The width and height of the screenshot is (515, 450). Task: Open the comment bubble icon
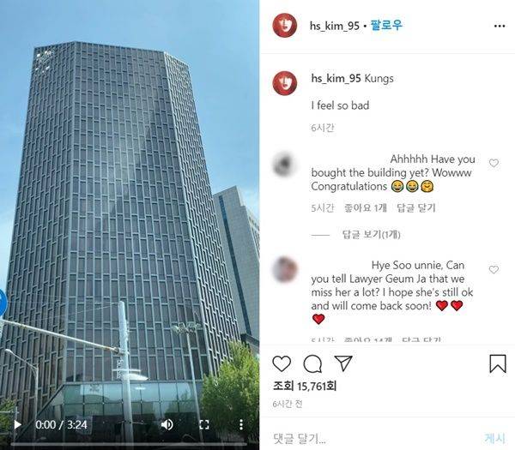312,363
